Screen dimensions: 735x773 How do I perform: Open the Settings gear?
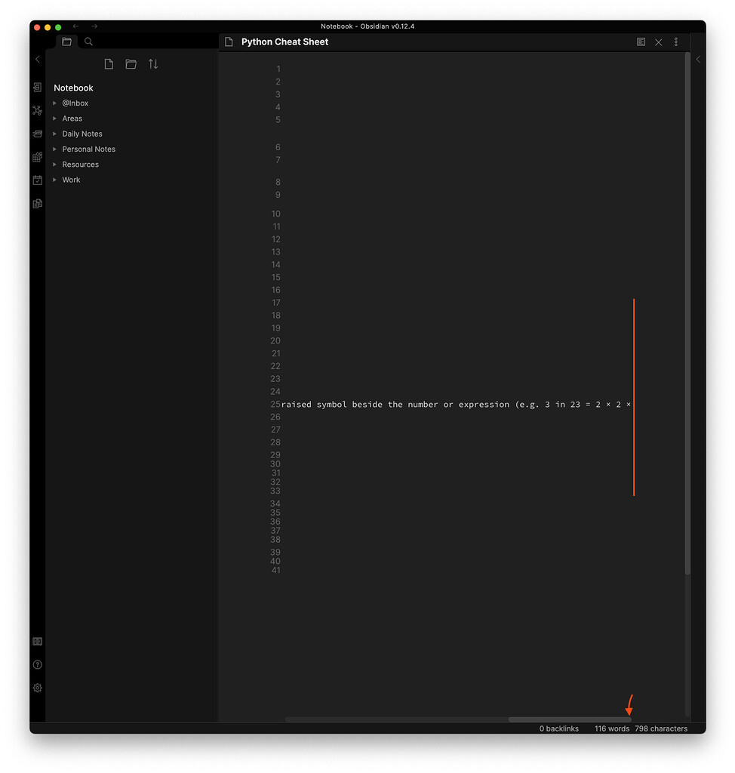[37, 688]
